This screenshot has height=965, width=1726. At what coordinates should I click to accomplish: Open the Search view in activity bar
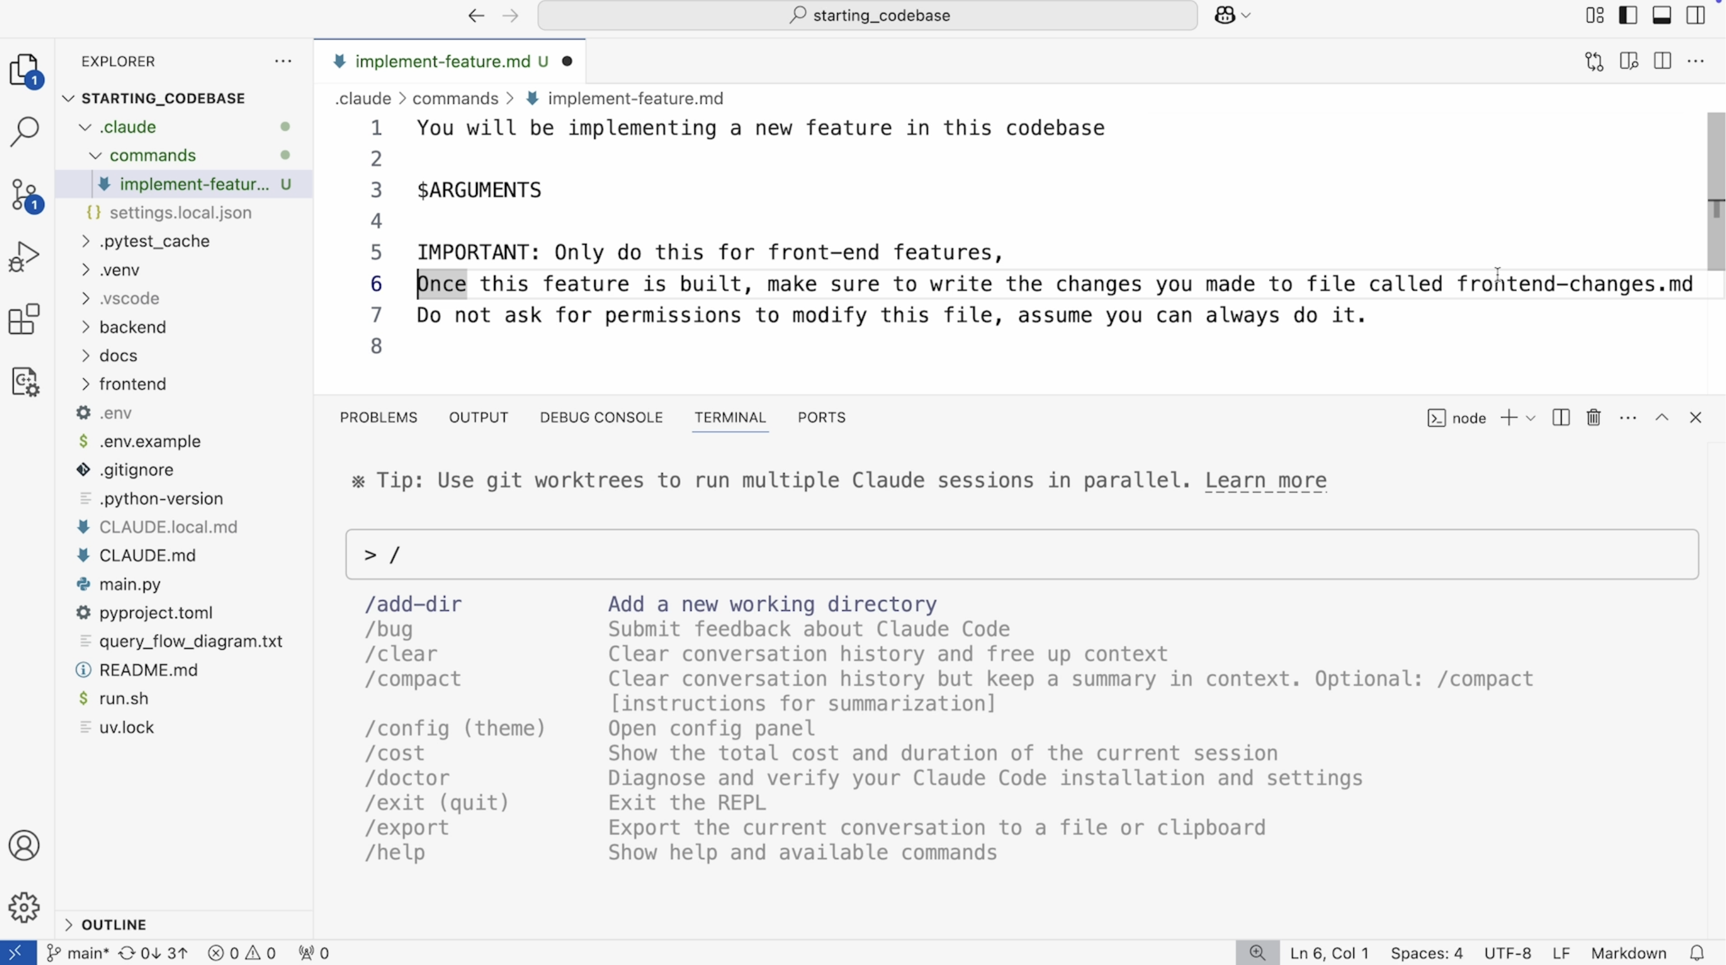pos(25,131)
